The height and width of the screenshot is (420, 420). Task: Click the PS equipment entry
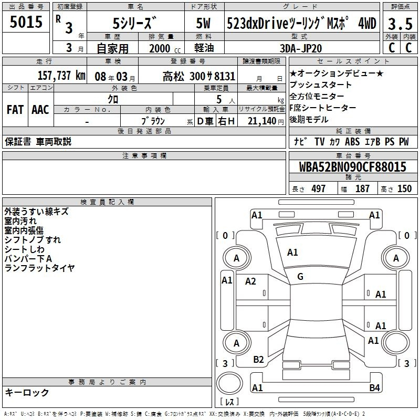[390, 142]
